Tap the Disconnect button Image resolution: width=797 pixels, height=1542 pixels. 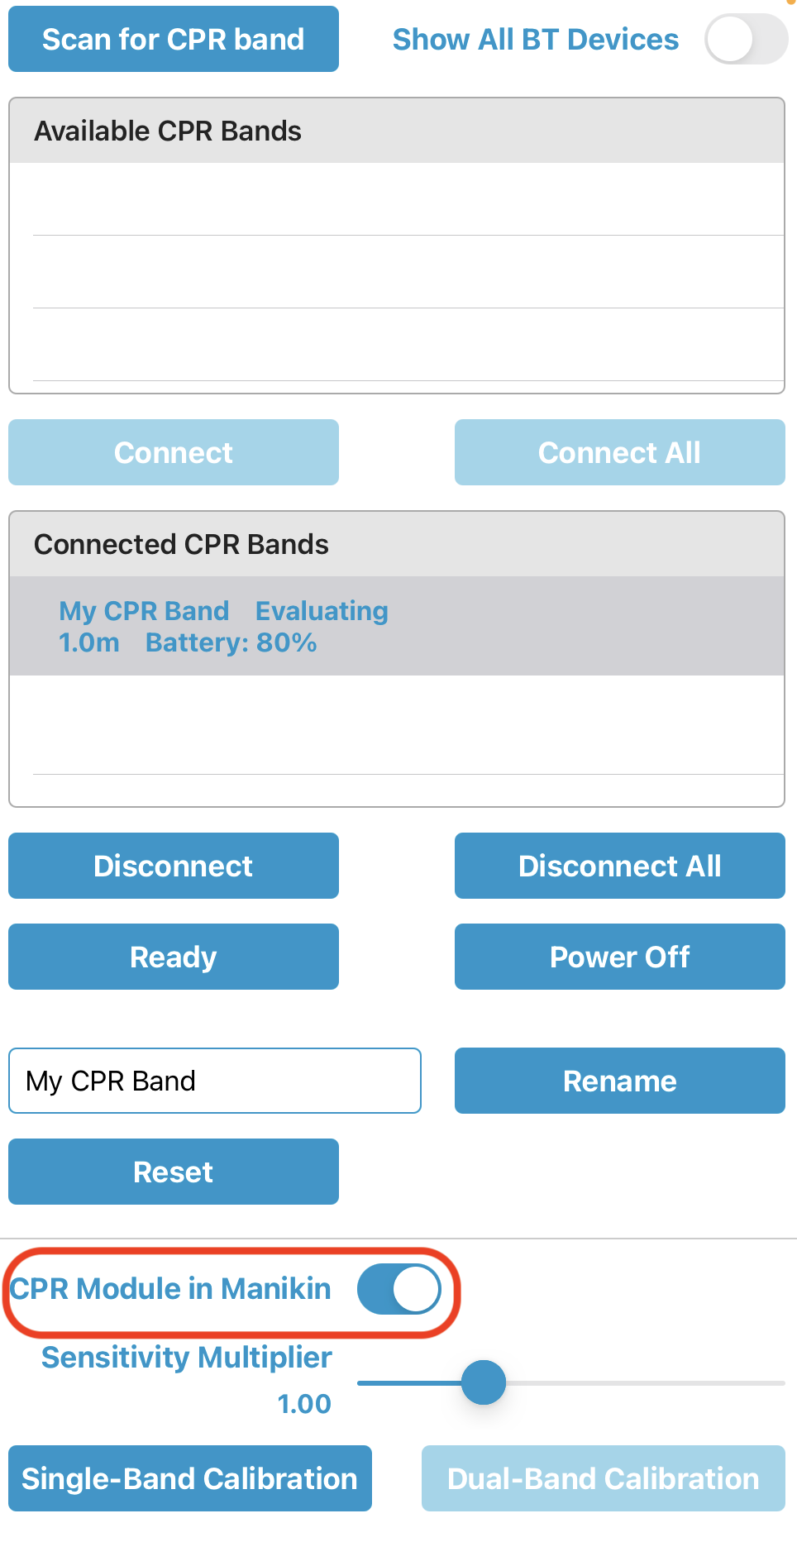174,866
